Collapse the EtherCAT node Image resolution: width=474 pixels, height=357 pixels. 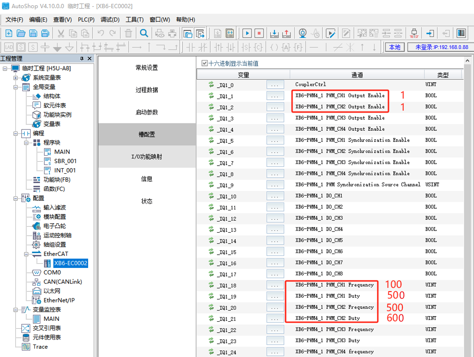pos(26,254)
